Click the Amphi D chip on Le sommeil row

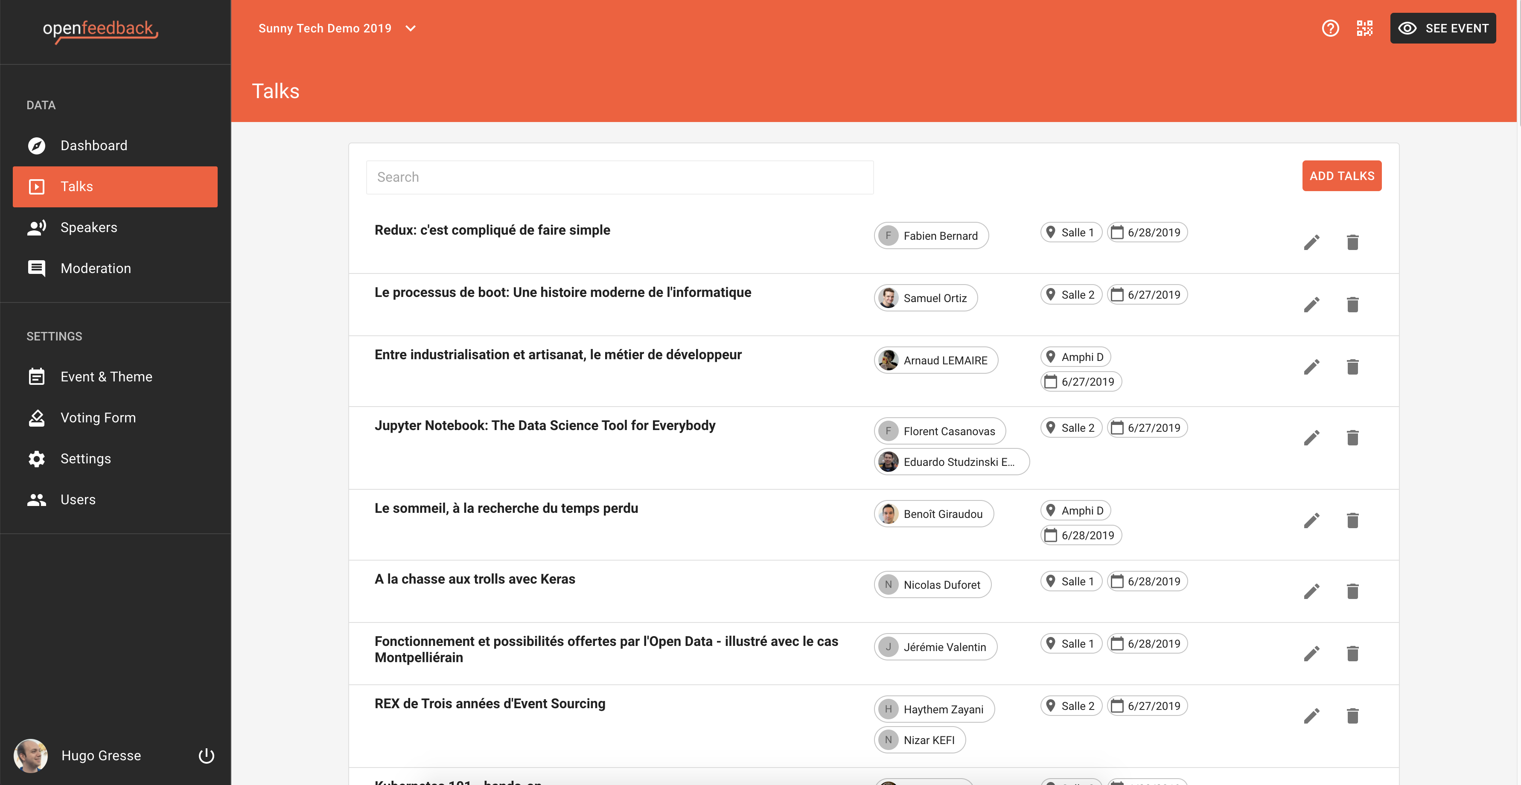(x=1076, y=511)
